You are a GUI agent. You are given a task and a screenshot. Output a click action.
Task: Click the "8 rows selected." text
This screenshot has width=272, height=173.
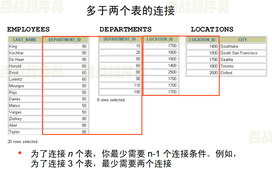111,100
